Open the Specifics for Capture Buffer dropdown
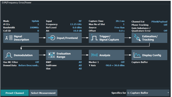Viewport: 172px width, 97px height. (148, 93)
